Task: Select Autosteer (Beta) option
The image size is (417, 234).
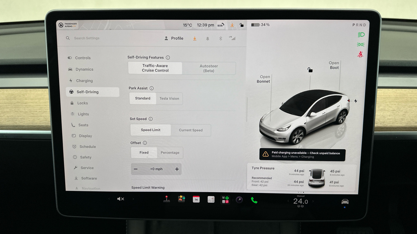Action: 209,68
